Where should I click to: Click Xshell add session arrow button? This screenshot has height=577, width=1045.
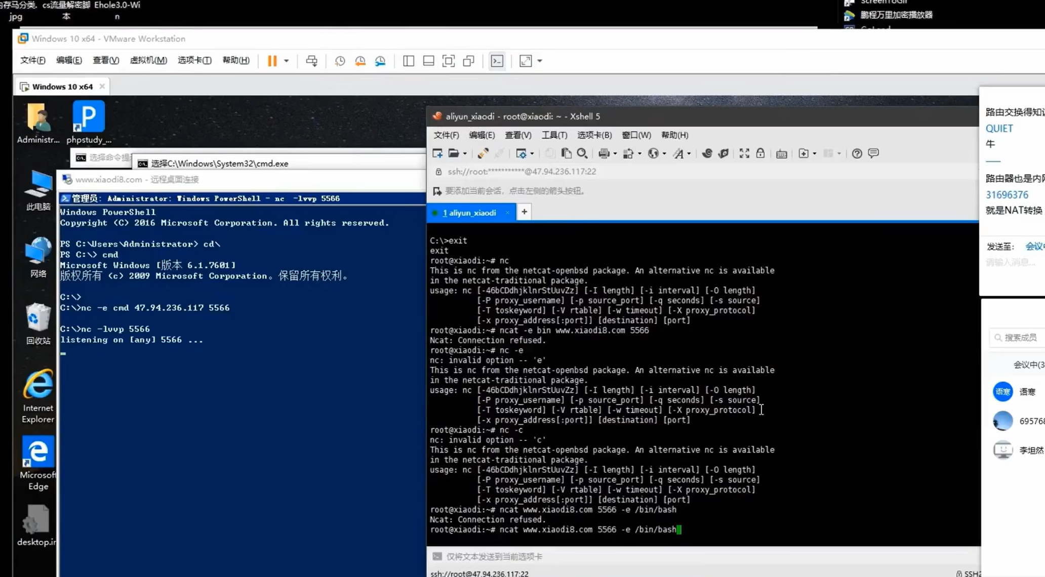(x=437, y=191)
